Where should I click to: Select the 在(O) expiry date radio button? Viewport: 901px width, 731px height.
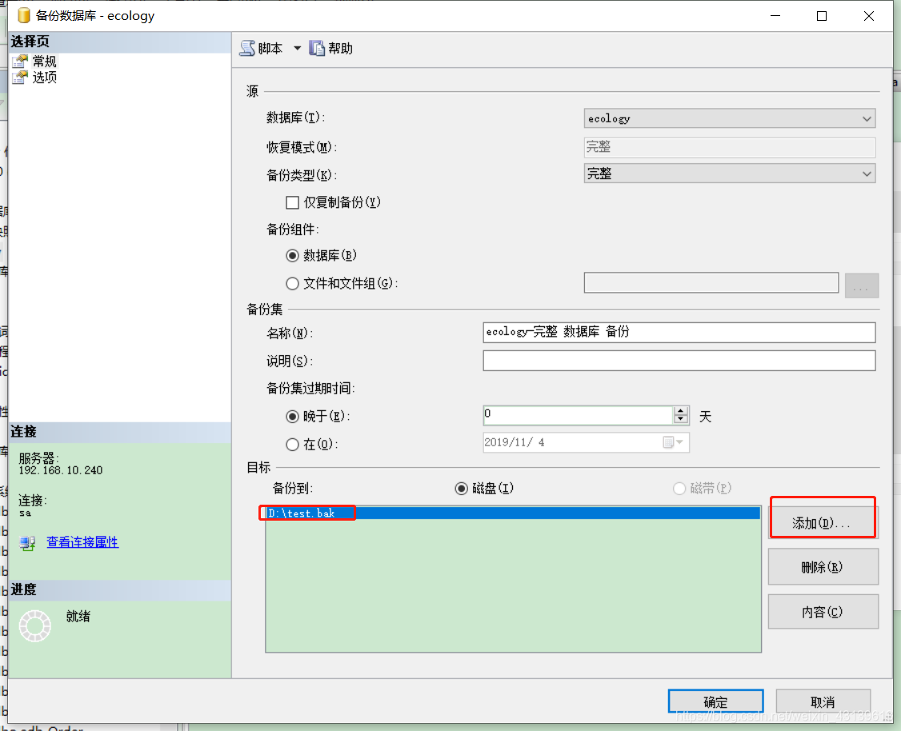tap(293, 445)
